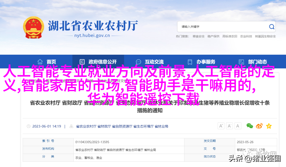
Task: Select the index number 011043305/2023-13595
Action: click(92, 142)
